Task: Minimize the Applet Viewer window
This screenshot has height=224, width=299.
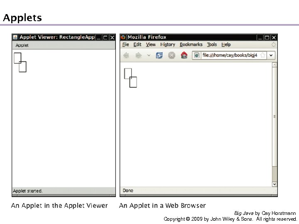Action: [98, 37]
